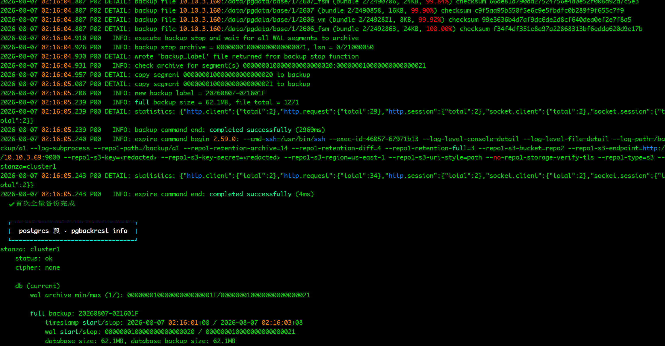Click the statistics line with http.request total 29

(x=332, y=116)
